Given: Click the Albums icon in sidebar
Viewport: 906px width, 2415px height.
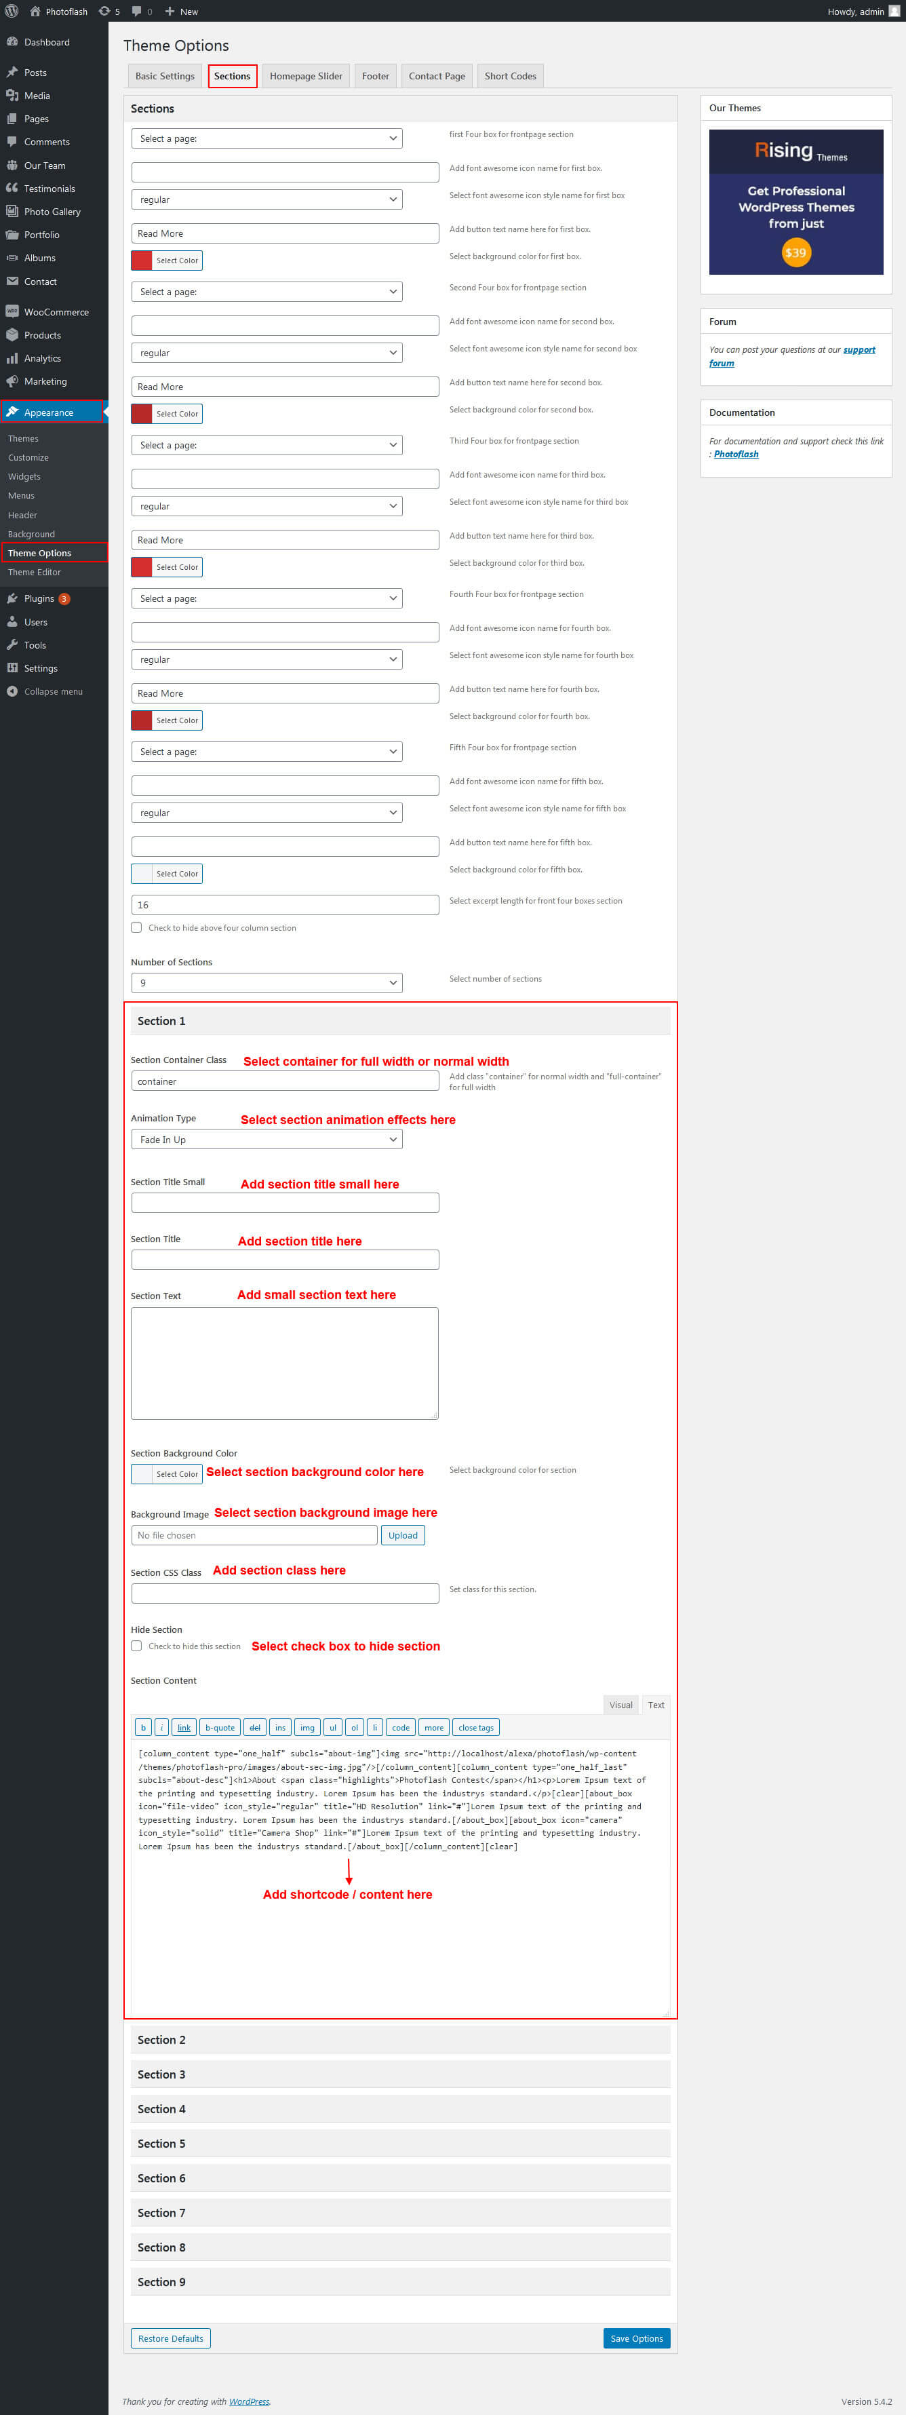Looking at the screenshot, I should pos(12,258).
